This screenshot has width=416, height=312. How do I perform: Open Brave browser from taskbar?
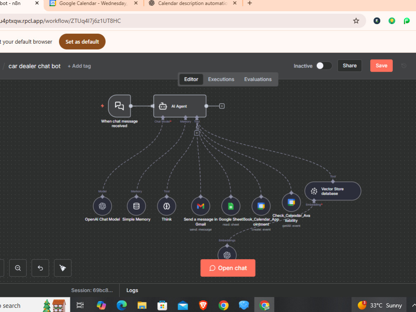point(203,305)
